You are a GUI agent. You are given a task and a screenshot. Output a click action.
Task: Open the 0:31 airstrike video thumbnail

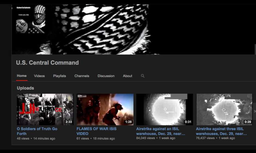[x=164, y=109]
